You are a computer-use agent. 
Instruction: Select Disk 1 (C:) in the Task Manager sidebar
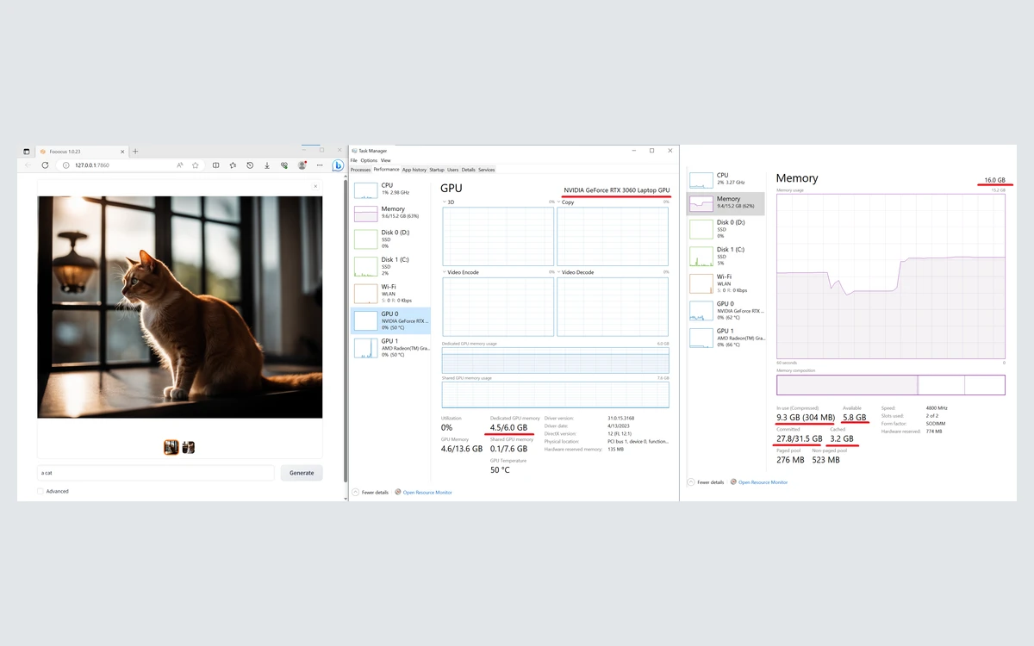390,266
